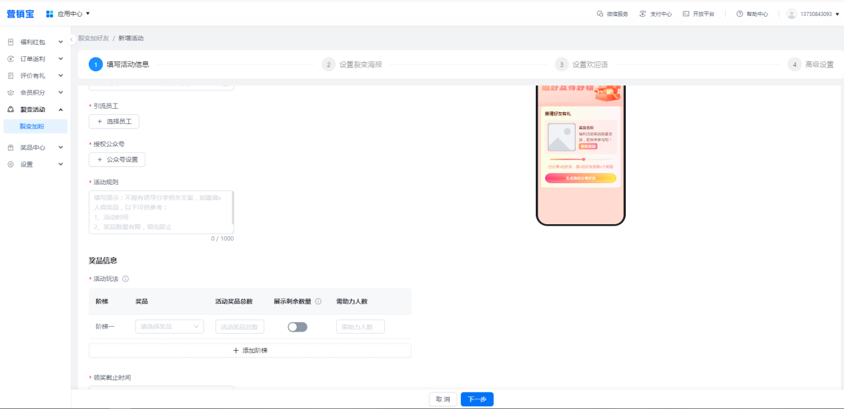Open 开放平台 in the header
The width and height of the screenshot is (844, 409).
click(686, 14)
